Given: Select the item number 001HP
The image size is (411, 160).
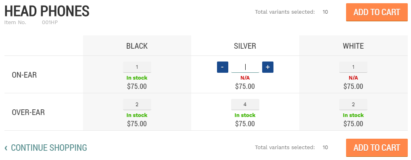Looking at the screenshot, I should click(x=50, y=23).
